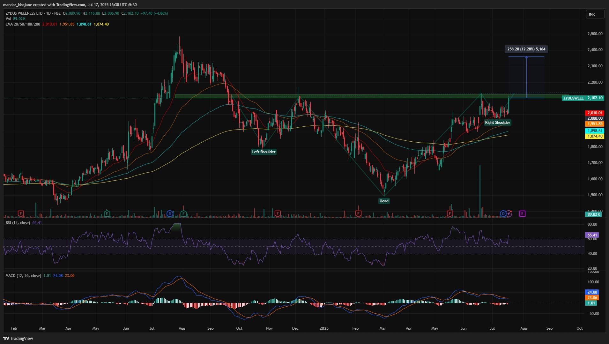Screen dimensions: 609x344
Task: Click the red 2,010.01 EMA price tag
Action: click(595, 113)
